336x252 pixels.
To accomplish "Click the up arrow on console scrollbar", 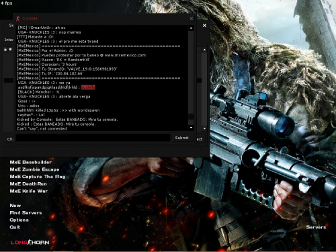I will (191, 28).
